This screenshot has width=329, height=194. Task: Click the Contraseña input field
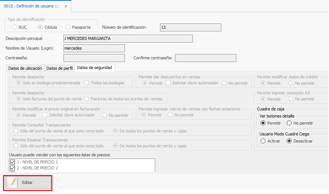[94, 58]
